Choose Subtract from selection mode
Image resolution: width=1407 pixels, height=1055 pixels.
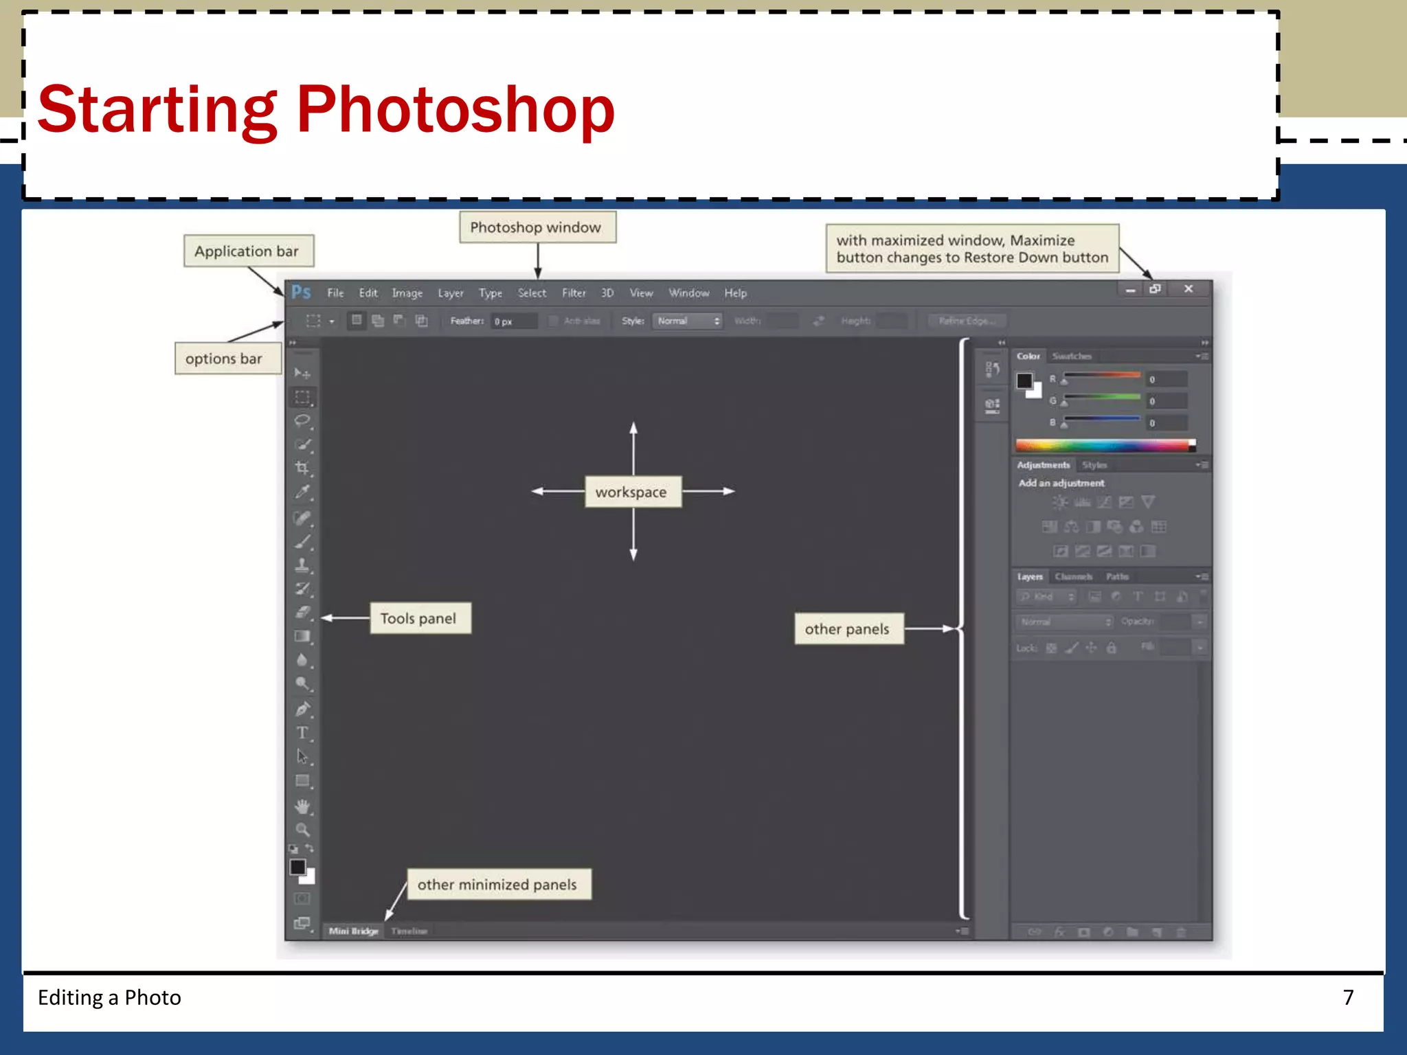399,321
